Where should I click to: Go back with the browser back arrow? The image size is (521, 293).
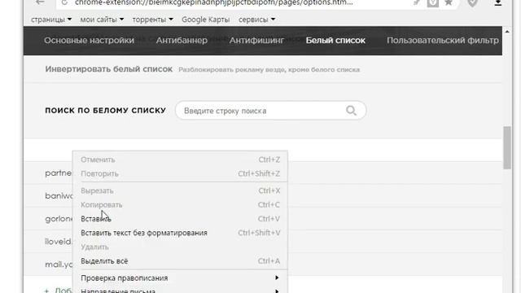coord(40,2)
